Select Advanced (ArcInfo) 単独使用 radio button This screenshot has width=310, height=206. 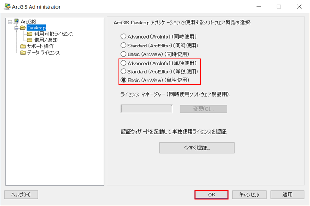coord(124,63)
